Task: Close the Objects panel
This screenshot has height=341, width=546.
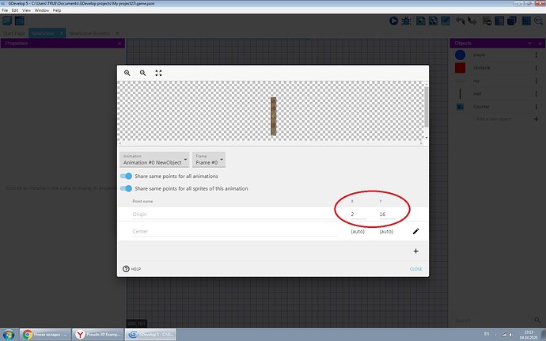Action: coord(540,44)
